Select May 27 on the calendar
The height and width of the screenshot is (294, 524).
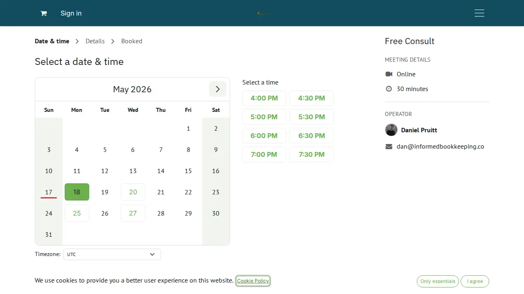pyautogui.click(x=133, y=213)
